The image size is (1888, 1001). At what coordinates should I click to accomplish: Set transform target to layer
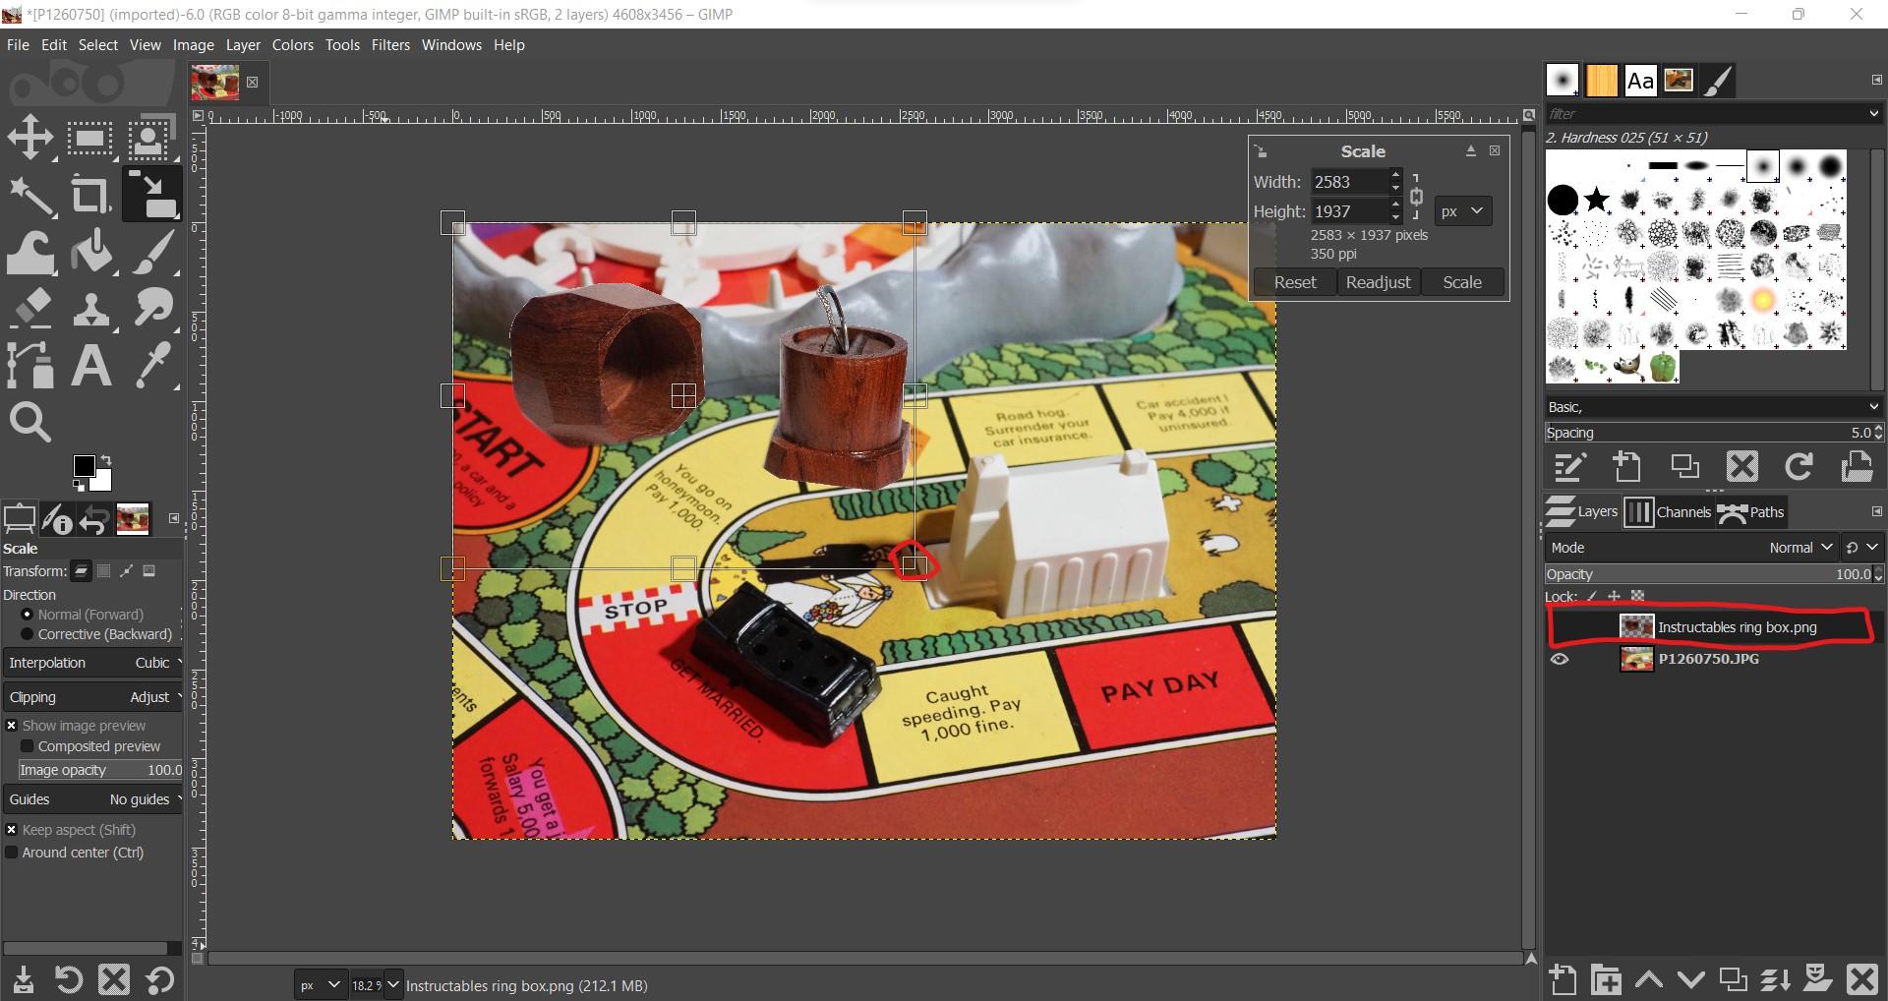pos(81,571)
